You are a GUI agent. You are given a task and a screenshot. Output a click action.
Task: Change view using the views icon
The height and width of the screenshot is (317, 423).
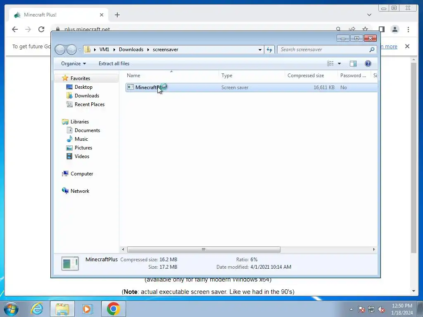(330, 63)
